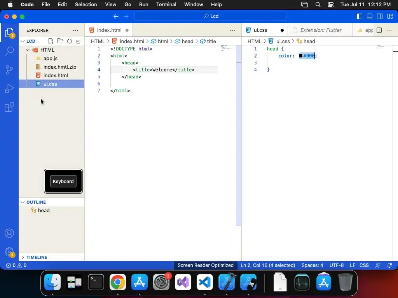This screenshot has width=398, height=298.
Task: Place cursor on Welcome title line
Action: tap(164, 70)
